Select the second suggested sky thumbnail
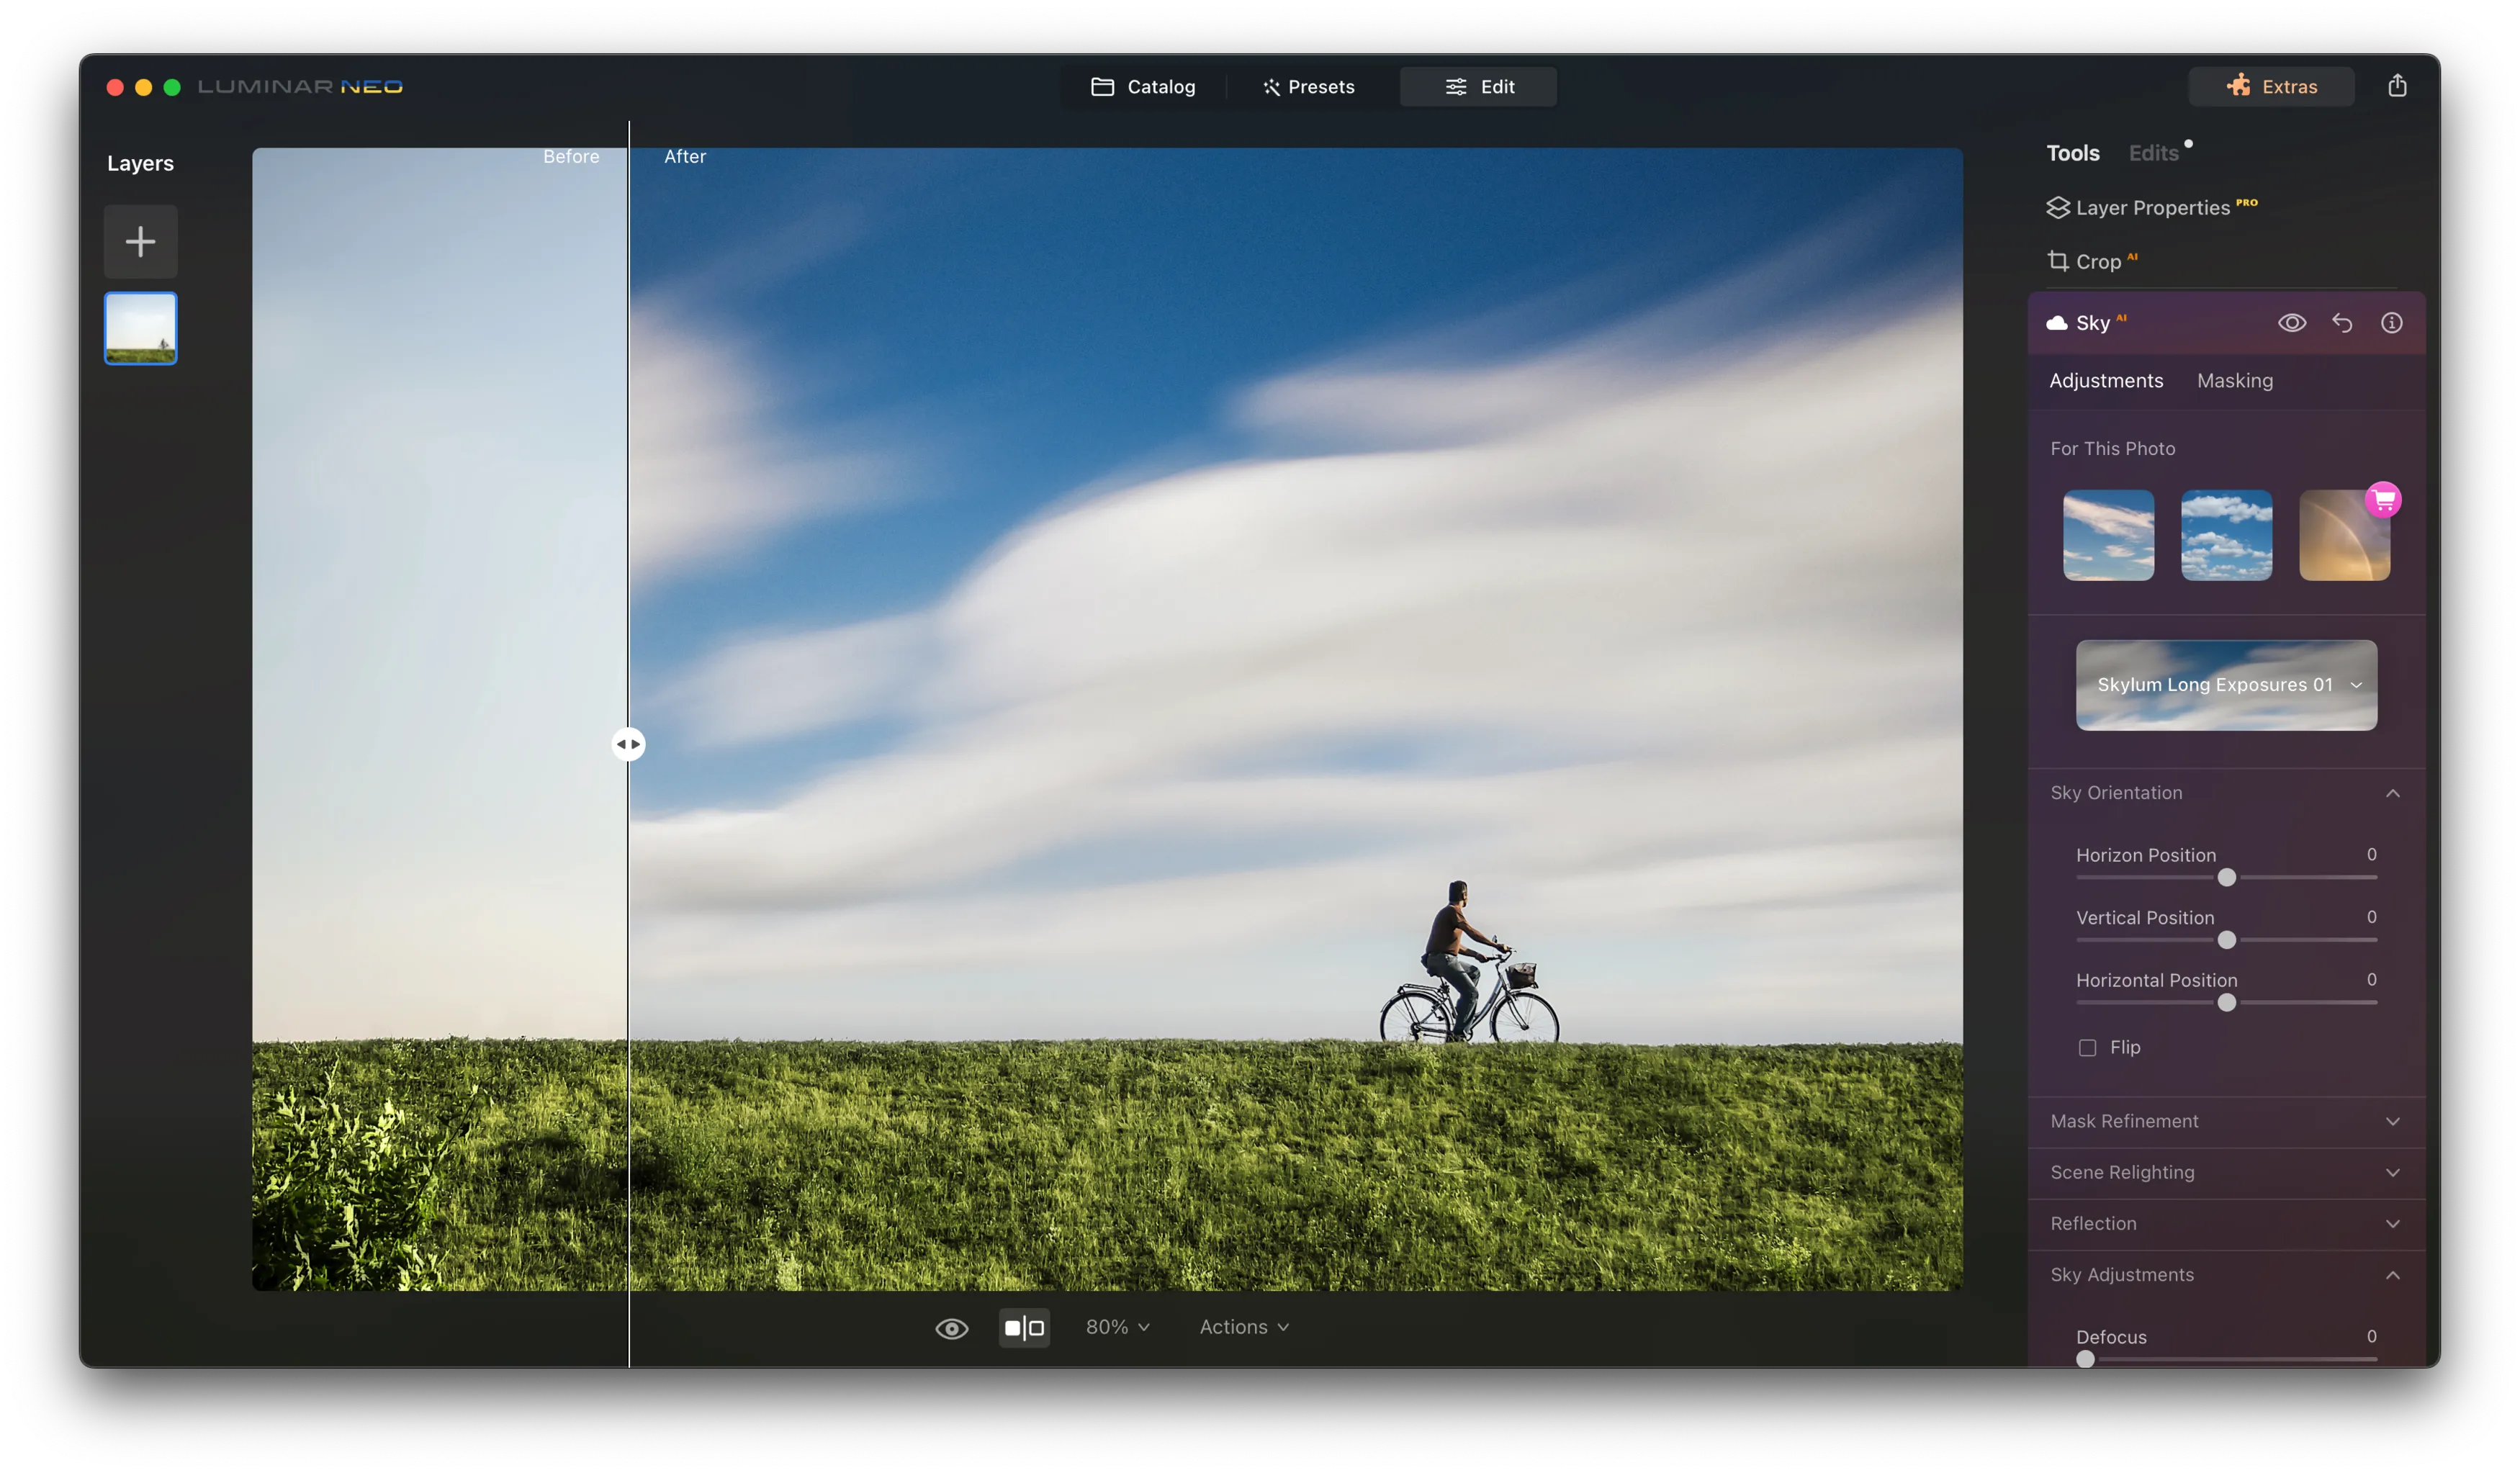This screenshot has height=1473, width=2520. point(2226,535)
